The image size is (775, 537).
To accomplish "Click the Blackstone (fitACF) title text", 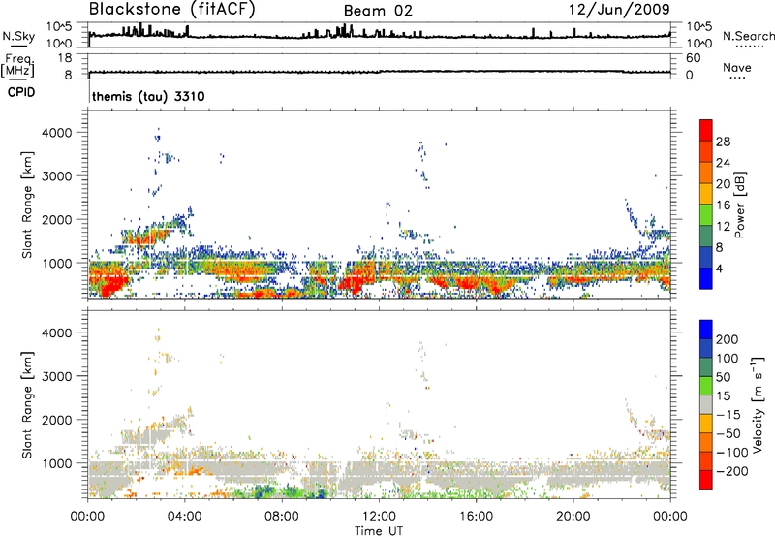I will pos(172,10).
